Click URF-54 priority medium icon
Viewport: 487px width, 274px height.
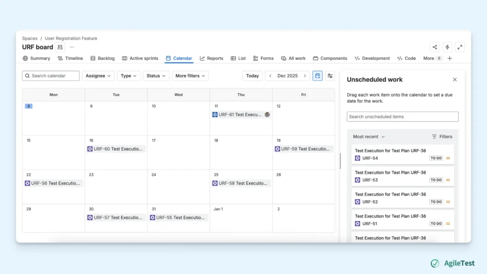(x=448, y=158)
